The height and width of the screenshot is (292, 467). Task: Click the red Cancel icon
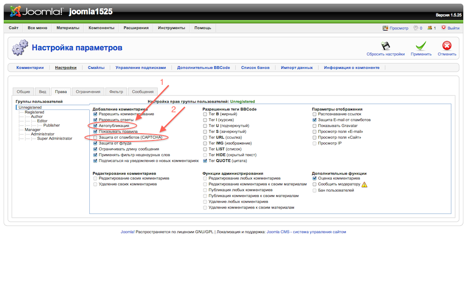447,46
